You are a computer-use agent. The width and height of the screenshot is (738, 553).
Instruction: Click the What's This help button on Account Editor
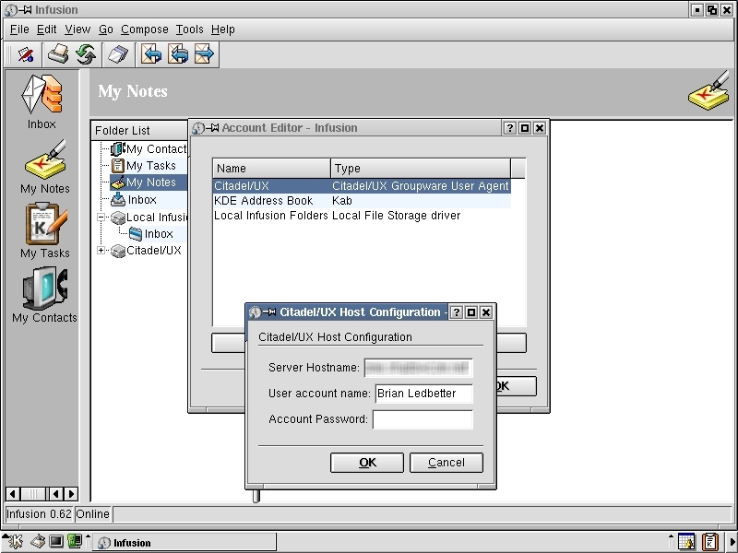(x=510, y=128)
